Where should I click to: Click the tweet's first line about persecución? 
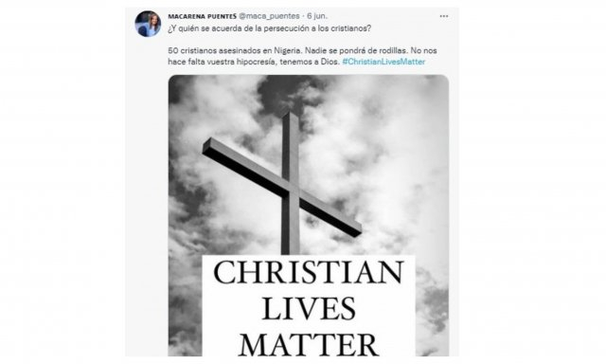coord(269,28)
